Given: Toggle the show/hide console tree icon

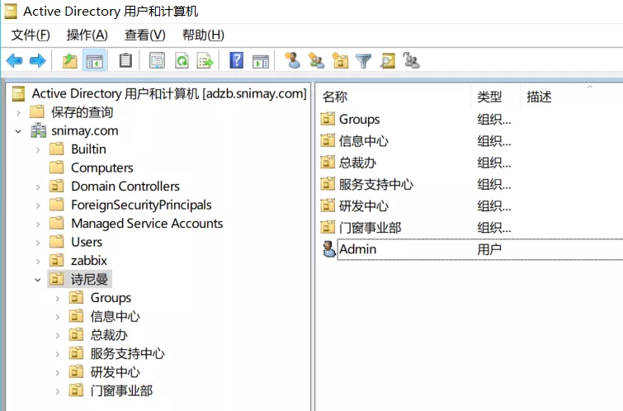Looking at the screenshot, I should (95, 60).
